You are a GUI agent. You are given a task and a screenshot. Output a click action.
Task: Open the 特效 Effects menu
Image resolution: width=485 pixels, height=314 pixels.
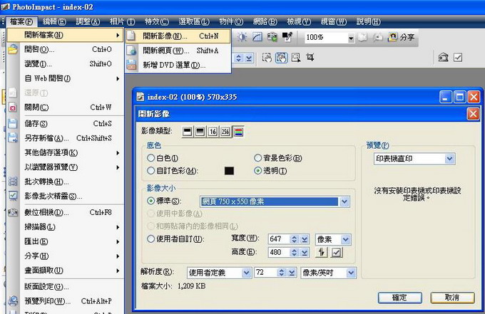[157, 21]
